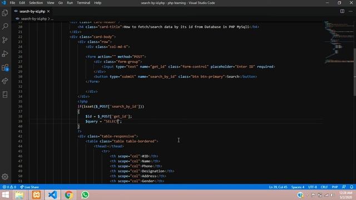356x200 pixels.
Task: Click line number 36 in the gutter
Action: (20, 106)
